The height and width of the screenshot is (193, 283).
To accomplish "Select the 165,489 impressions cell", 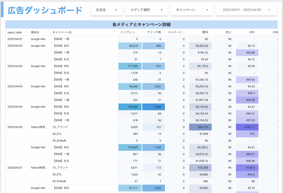I will pyautogui.click(x=130, y=107).
